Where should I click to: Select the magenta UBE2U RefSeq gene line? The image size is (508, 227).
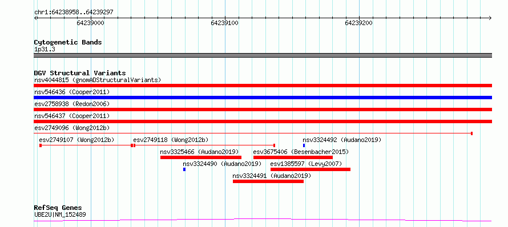coord(263,220)
